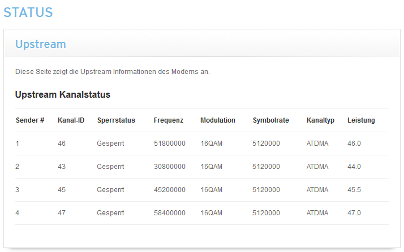Select the Upstream section title
The height and width of the screenshot is (252, 404).
click(41, 44)
